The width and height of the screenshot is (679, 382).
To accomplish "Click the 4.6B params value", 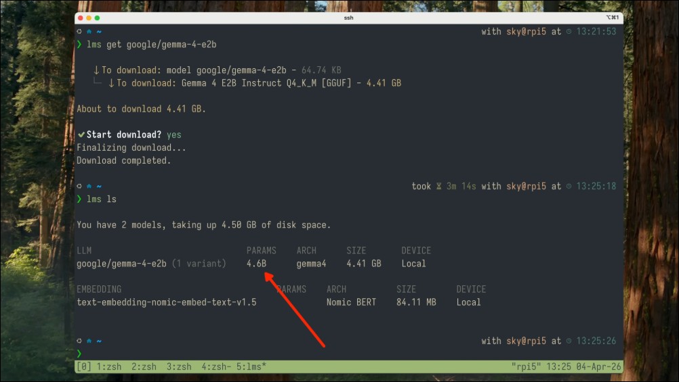I will pyautogui.click(x=257, y=264).
